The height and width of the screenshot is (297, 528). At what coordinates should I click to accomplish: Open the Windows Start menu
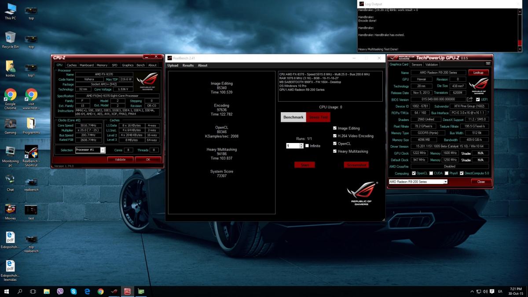click(7, 291)
